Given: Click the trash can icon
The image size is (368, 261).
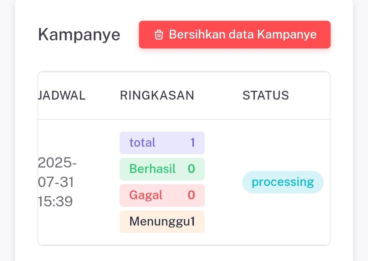Looking at the screenshot, I should (159, 35).
